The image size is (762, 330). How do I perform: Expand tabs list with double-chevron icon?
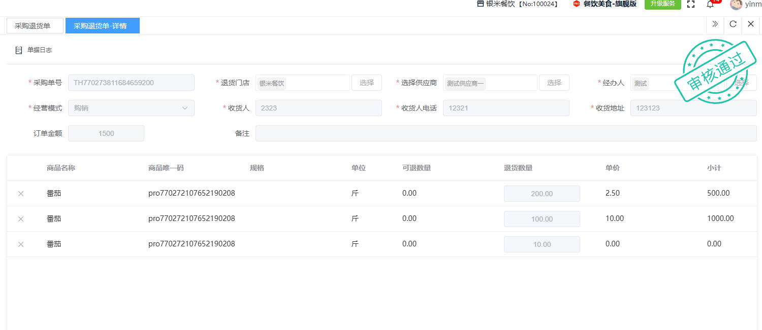pos(715,24)
